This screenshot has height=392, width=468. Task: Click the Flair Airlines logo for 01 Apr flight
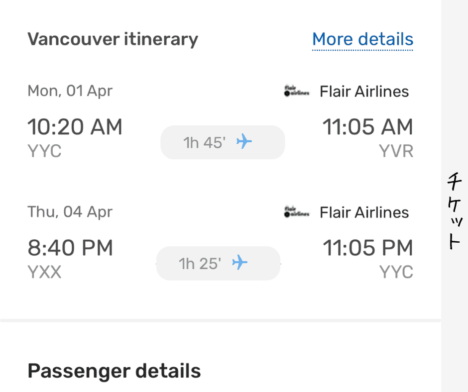(296, 92)
